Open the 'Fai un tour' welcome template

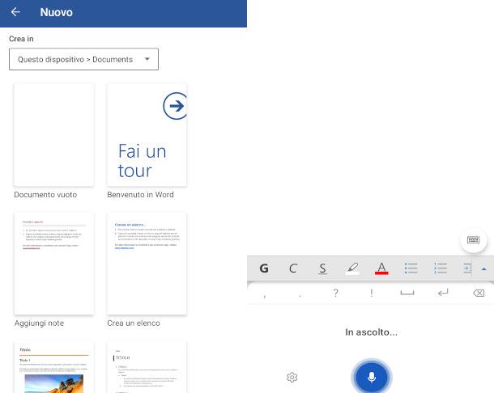(147, 135)
